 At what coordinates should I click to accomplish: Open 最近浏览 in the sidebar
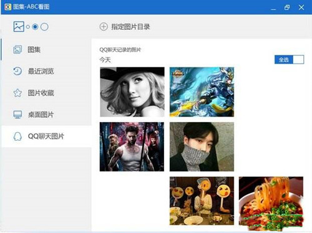[46, 71]
